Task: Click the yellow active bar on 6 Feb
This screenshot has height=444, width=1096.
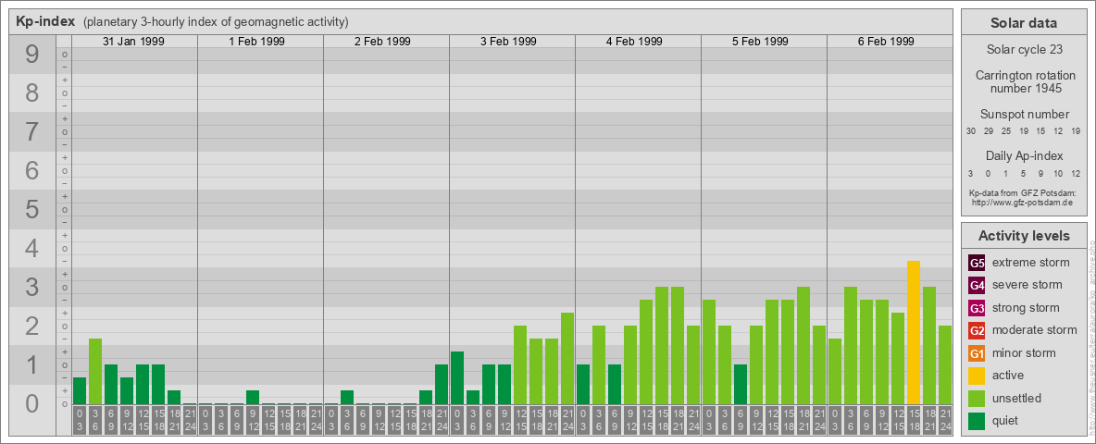Action: [x=913, y=332]
